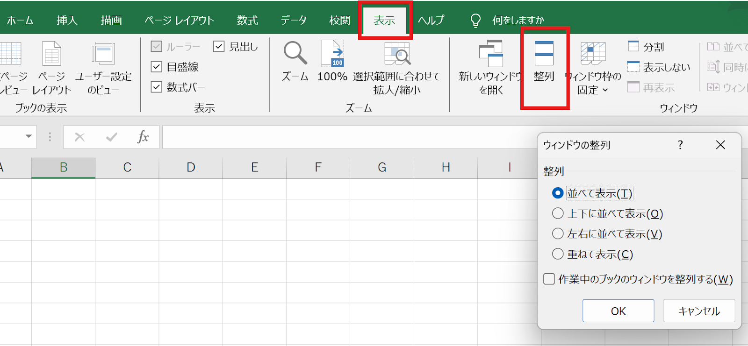Screen dimensions: 748x346
Task: Switch to ページ レイアウト ribbon tab
Action: [179, 20]
